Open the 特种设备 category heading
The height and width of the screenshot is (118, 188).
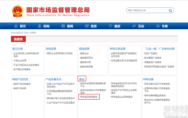(148, 79)
